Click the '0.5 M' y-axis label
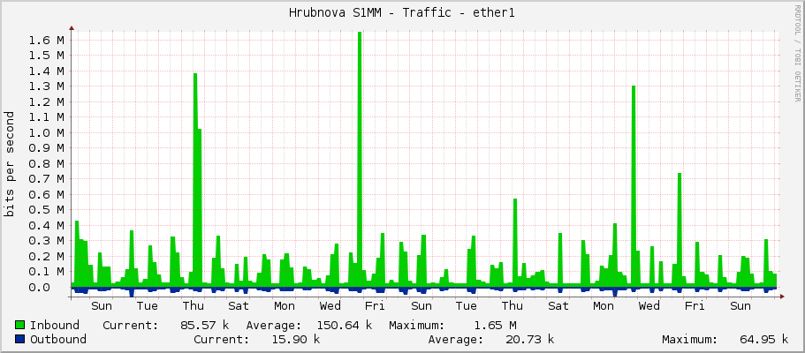Viewport: 805px width, 353px height. coord(46,210)
